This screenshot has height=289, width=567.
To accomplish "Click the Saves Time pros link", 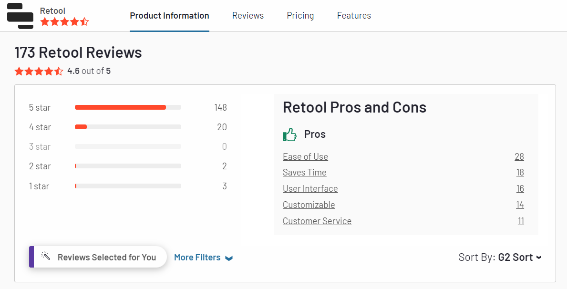I will click(x=304, y=173).
